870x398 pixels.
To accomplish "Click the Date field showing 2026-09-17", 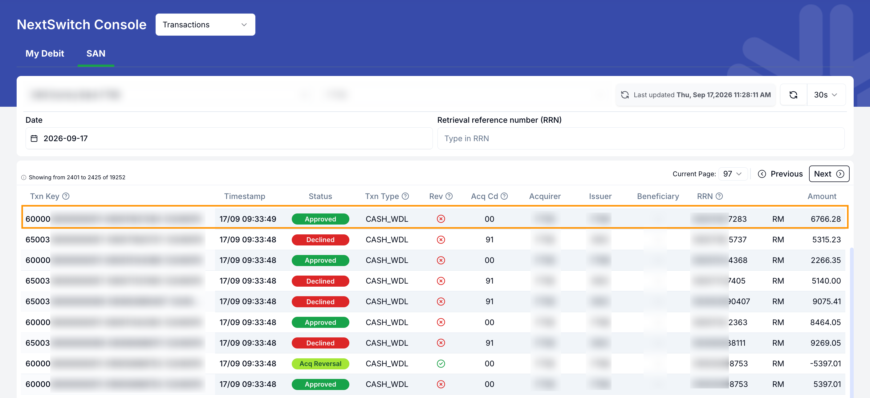I will [x=229, y=138].
